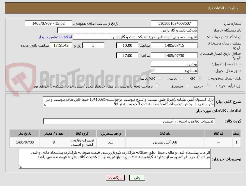Click the کد کالا column header
This screenshot has height=186, width=246.
pos(219,133)
